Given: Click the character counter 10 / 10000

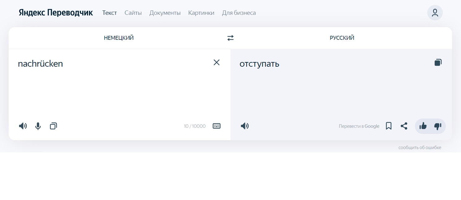Looking at the screenshot, I should [x=195, y=126].
